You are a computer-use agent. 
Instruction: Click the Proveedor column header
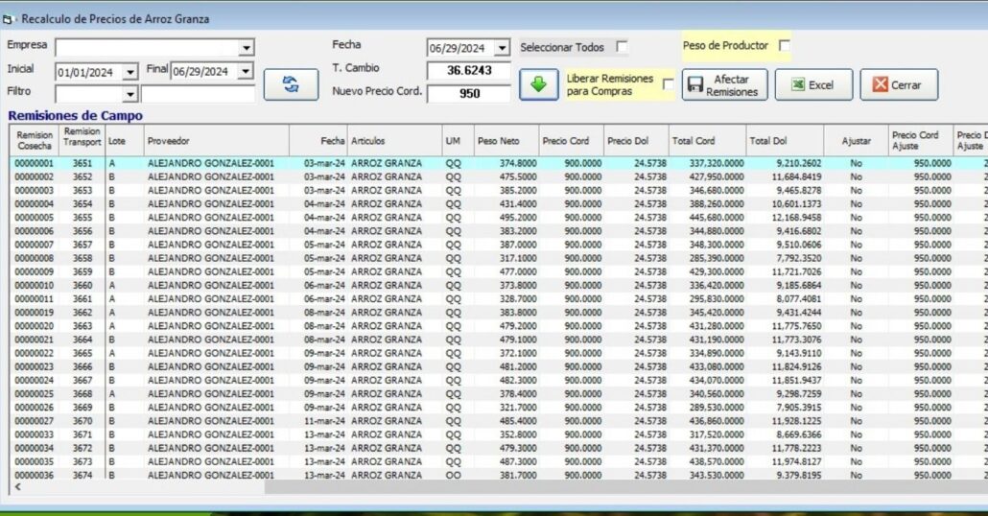216,141
